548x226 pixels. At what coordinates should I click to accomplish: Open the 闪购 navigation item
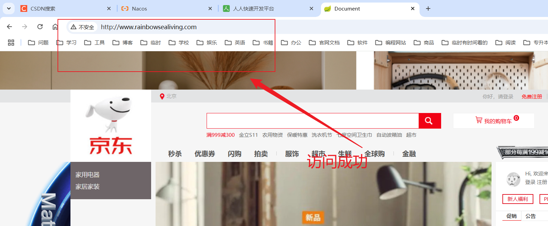point(235,154)
